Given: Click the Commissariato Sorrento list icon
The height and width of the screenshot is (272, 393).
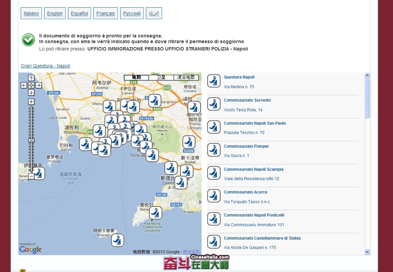Looking at the screenshot, I should (x=214, y=104).
